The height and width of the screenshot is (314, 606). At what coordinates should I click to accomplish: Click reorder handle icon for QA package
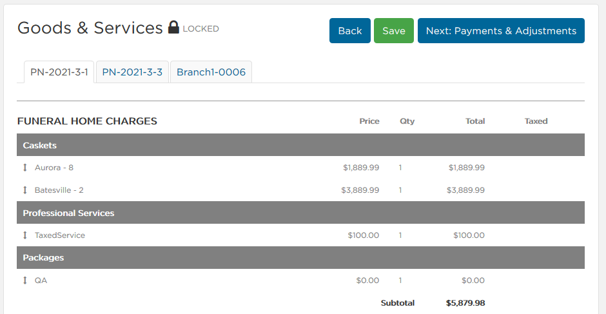click(x=25, y=280)
